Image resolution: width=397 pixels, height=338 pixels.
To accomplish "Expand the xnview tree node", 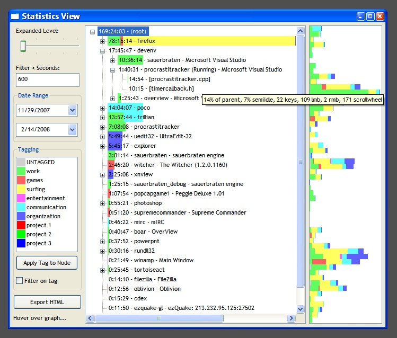I will pyautogui.click(x=102, y=175).
